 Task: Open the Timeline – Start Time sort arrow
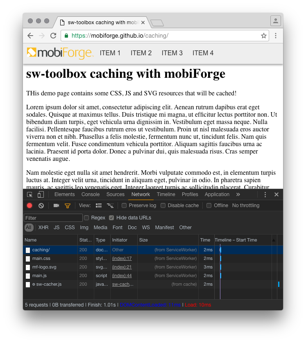274,240
